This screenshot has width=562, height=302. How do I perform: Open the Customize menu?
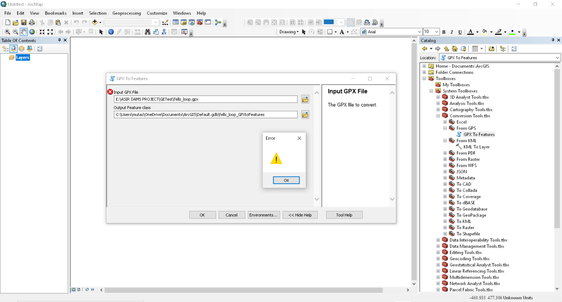click(x=157, y=13)
